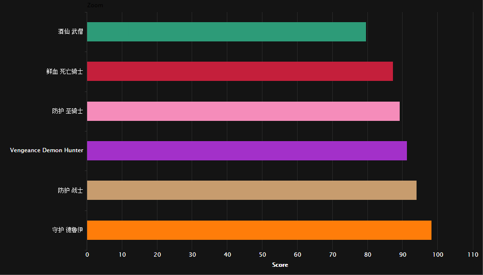The image size is (483, 275).
Task: Select the 防护 战士 category label
Action: [70, 190]
